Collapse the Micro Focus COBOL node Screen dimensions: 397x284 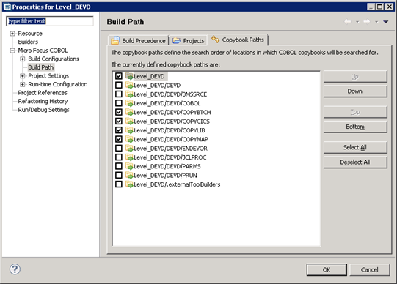(12, 51)
